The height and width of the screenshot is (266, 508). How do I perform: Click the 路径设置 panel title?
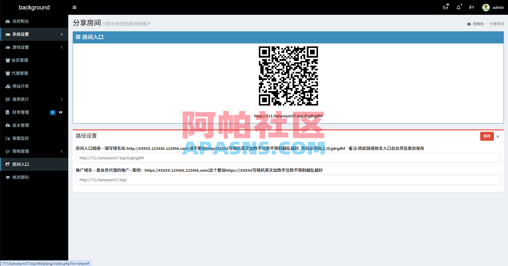[x=86, y=136]
